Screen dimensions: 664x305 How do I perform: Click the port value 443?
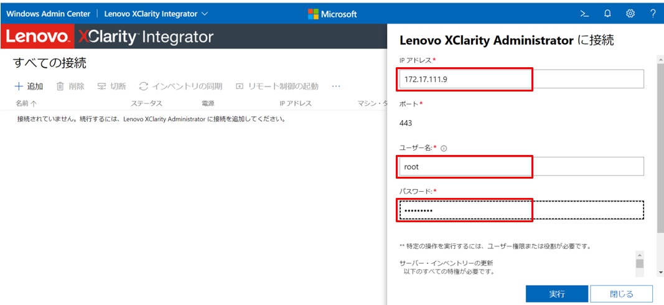[x=406, y=123]
